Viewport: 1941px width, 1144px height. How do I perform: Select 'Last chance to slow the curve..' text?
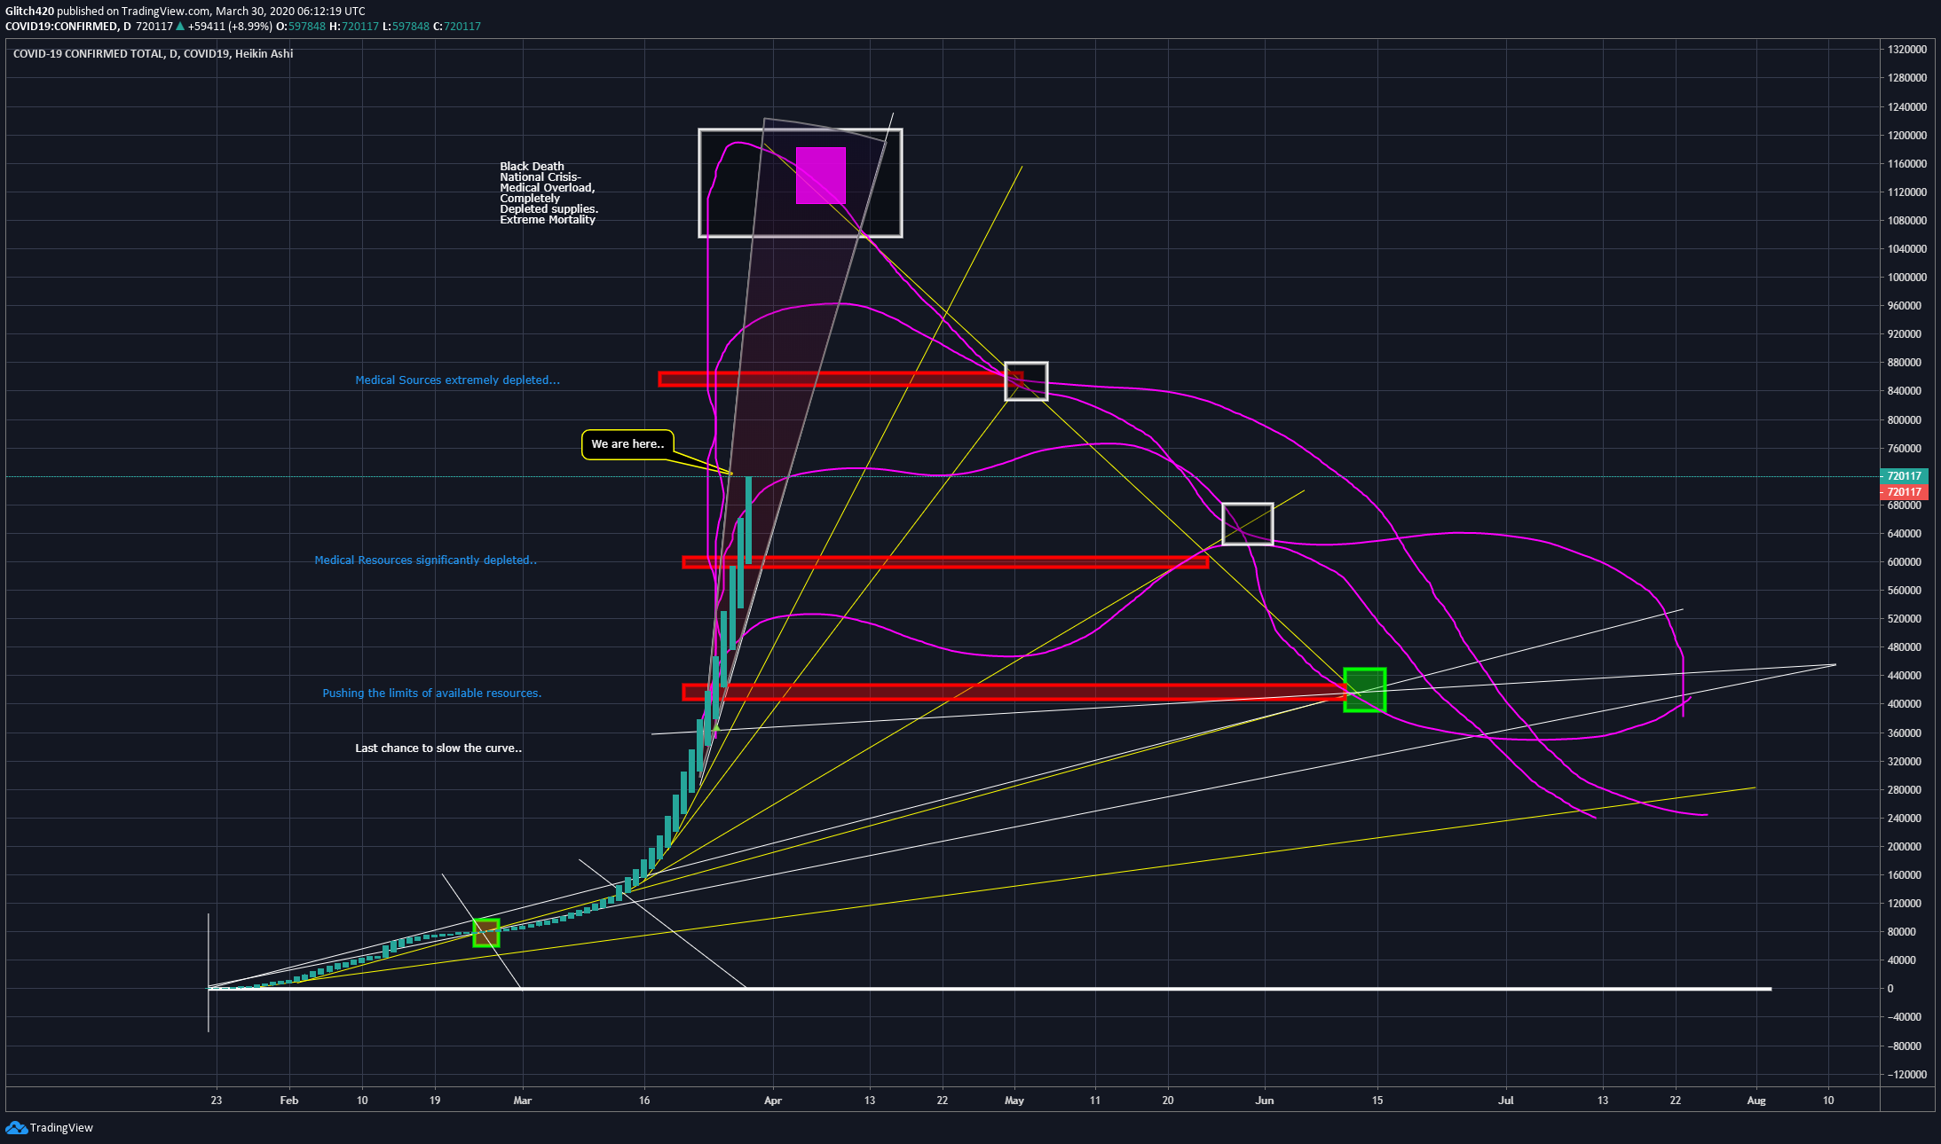(438, 748)
